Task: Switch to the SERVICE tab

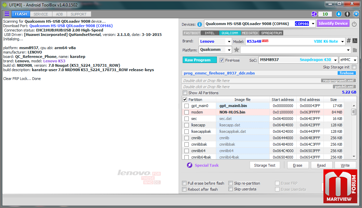Action: [x=41, y=14]
